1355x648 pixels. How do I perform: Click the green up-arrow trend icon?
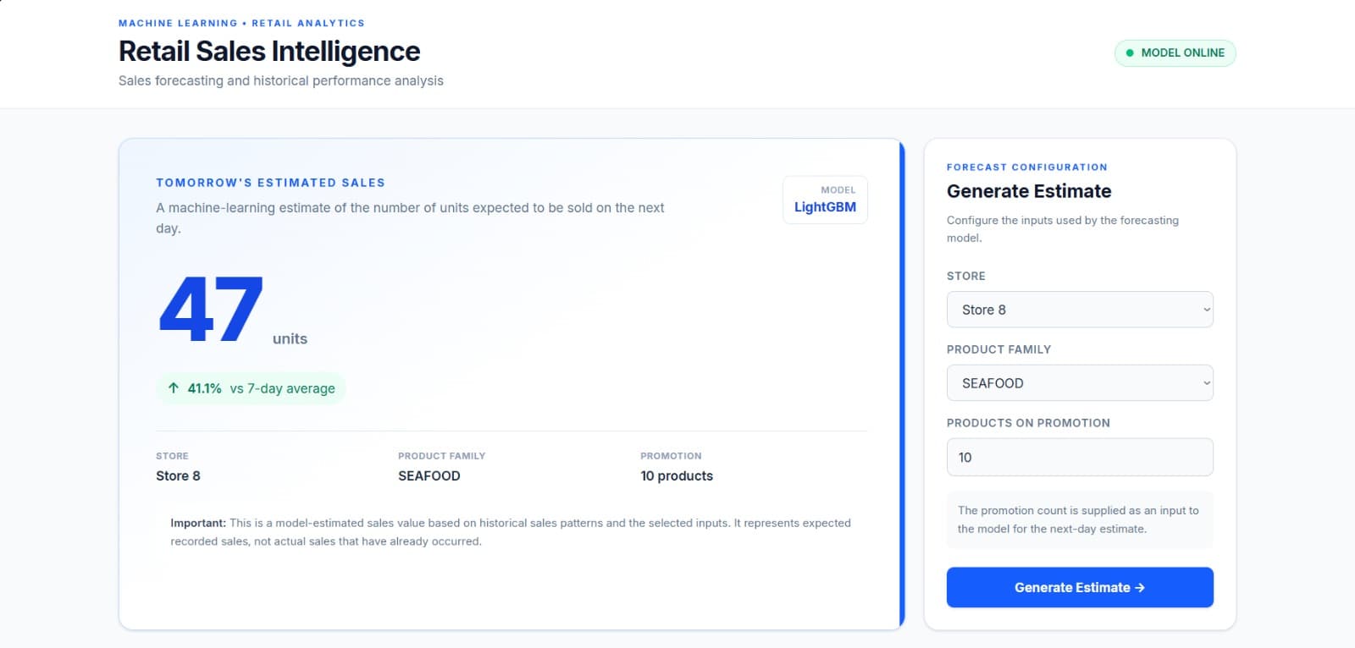(174, 388)
